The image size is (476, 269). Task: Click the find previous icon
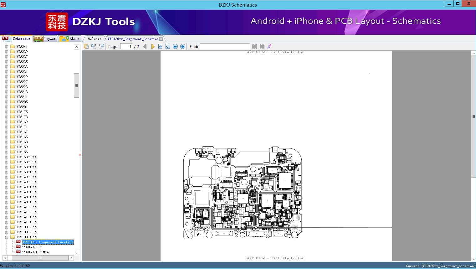click(254, 46)
